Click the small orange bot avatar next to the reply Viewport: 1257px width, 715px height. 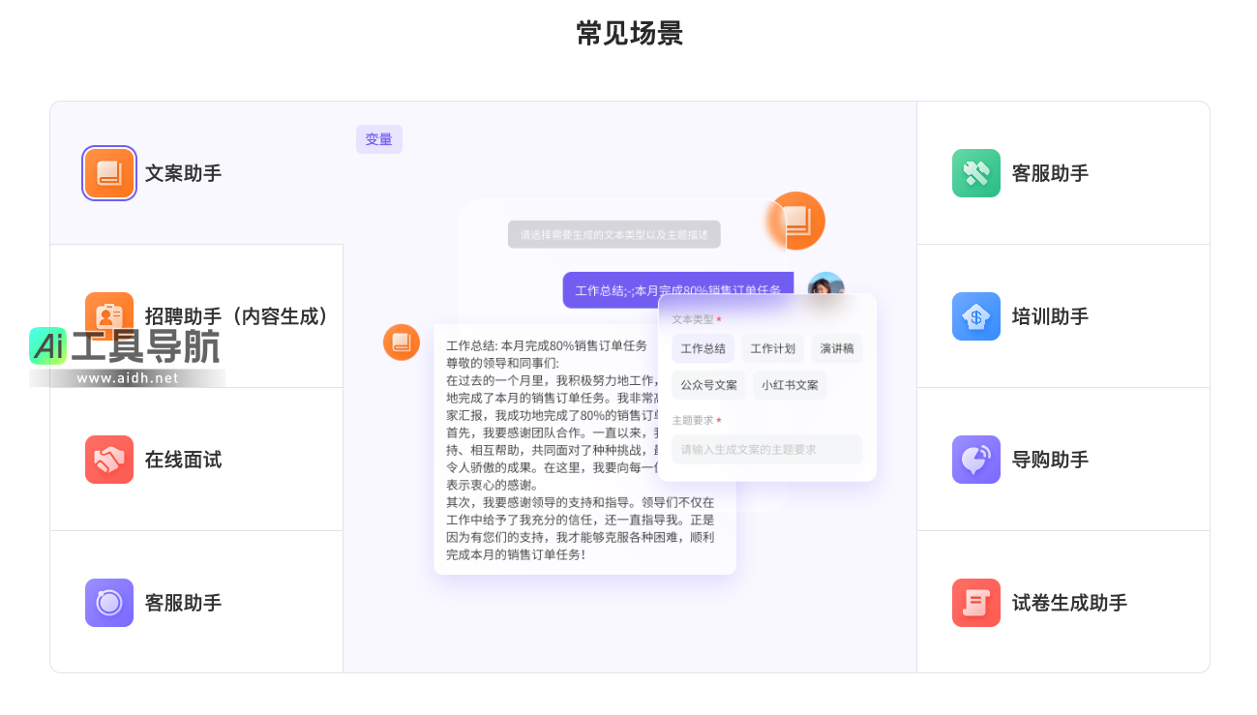point(402,343)
